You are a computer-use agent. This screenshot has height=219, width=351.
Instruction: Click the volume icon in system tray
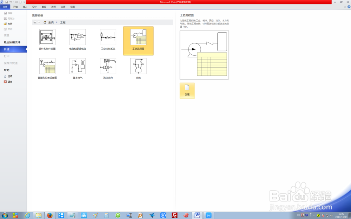coord(331,215)
